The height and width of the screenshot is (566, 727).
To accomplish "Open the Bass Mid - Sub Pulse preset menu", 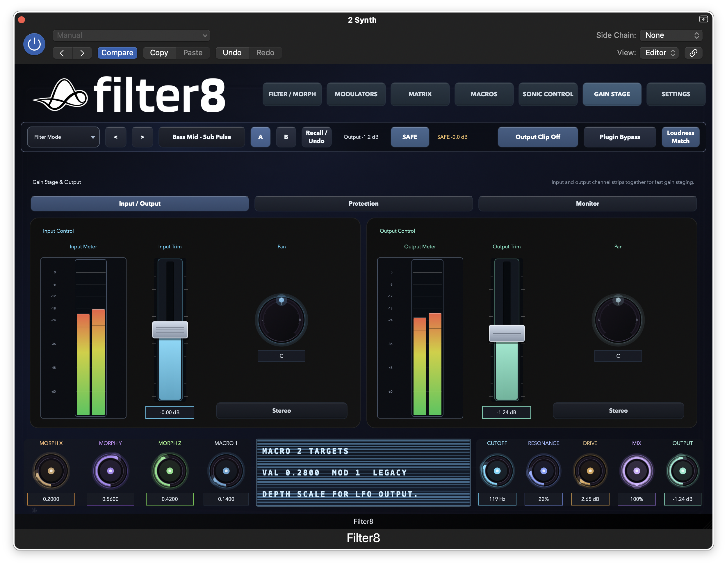I will [x=202, y=137].
